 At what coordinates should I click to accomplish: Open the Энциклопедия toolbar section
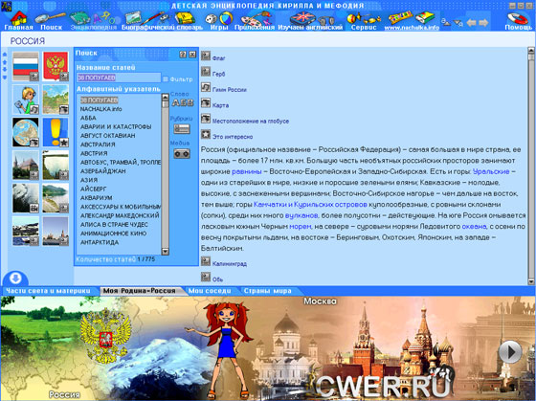tap(93, 21)
